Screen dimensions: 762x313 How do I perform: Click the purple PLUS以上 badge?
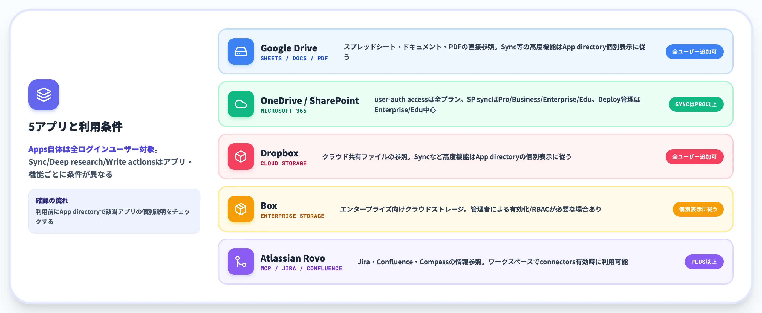pos(704,262)
